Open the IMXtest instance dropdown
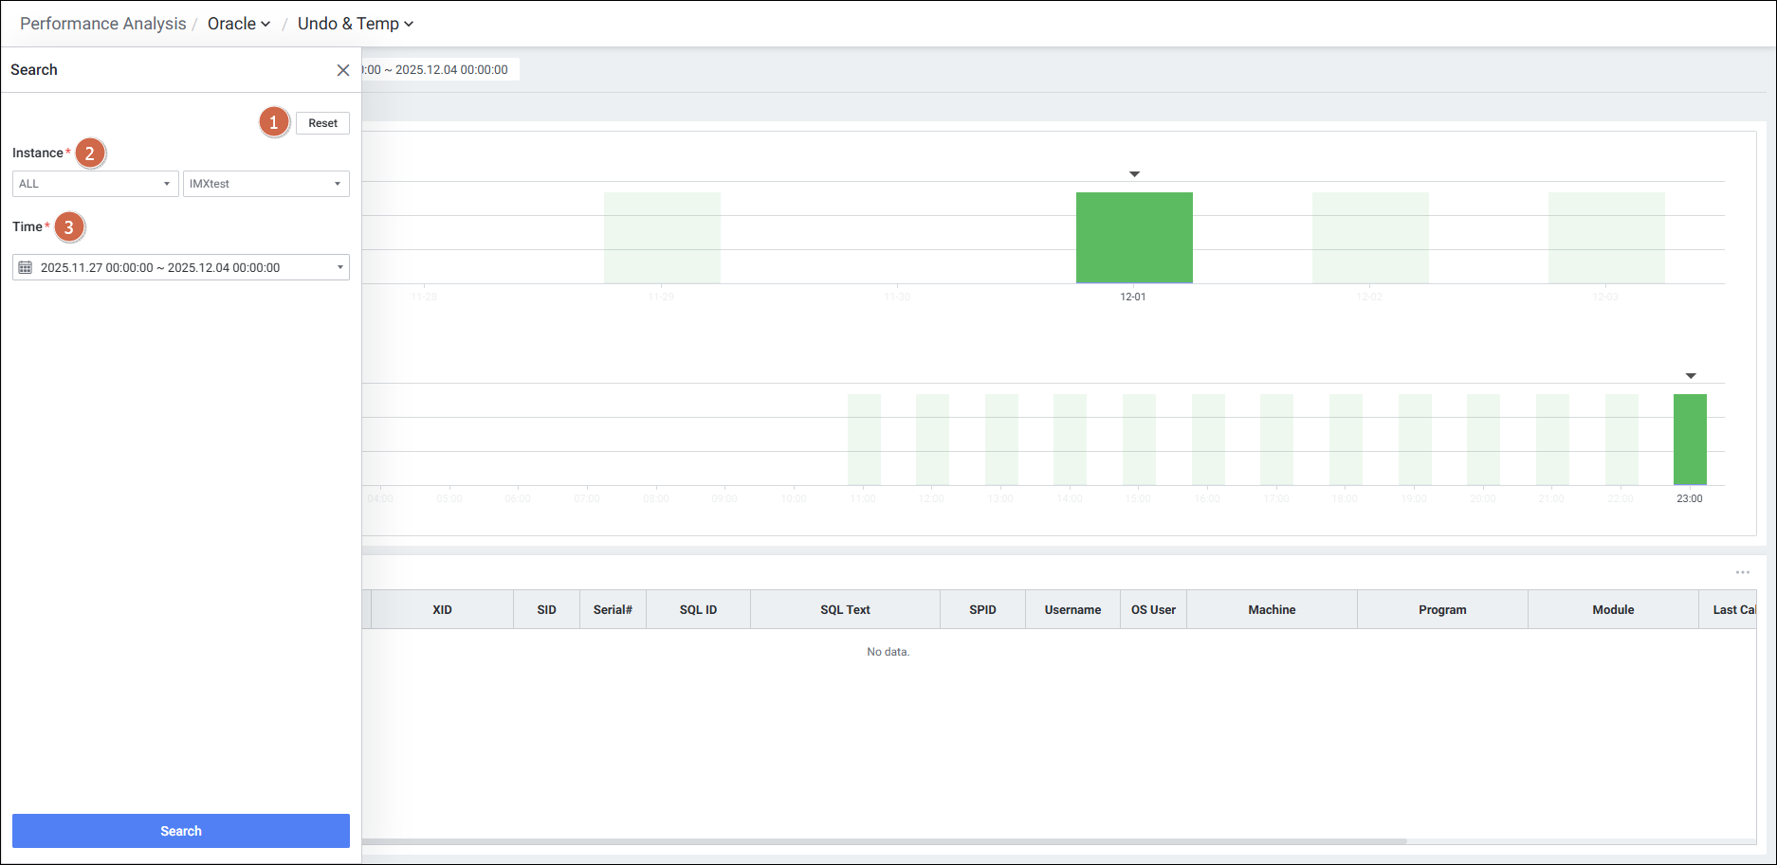The width and height of the screenshot is (1777, 865). pos(266,184)
